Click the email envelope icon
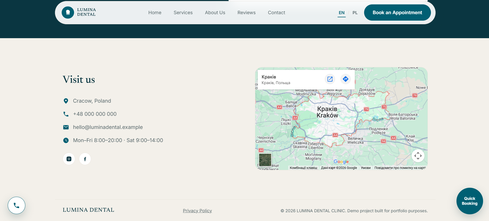The image size is (489, 221). 66,127
